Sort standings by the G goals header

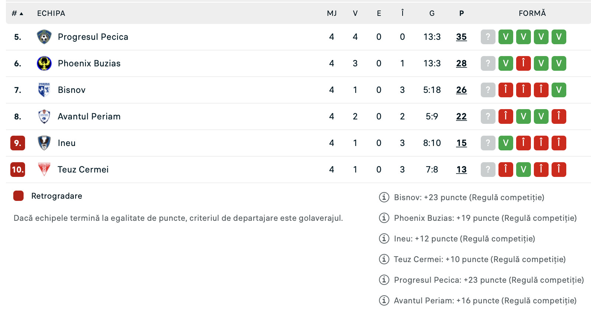[x=432, y=13]
